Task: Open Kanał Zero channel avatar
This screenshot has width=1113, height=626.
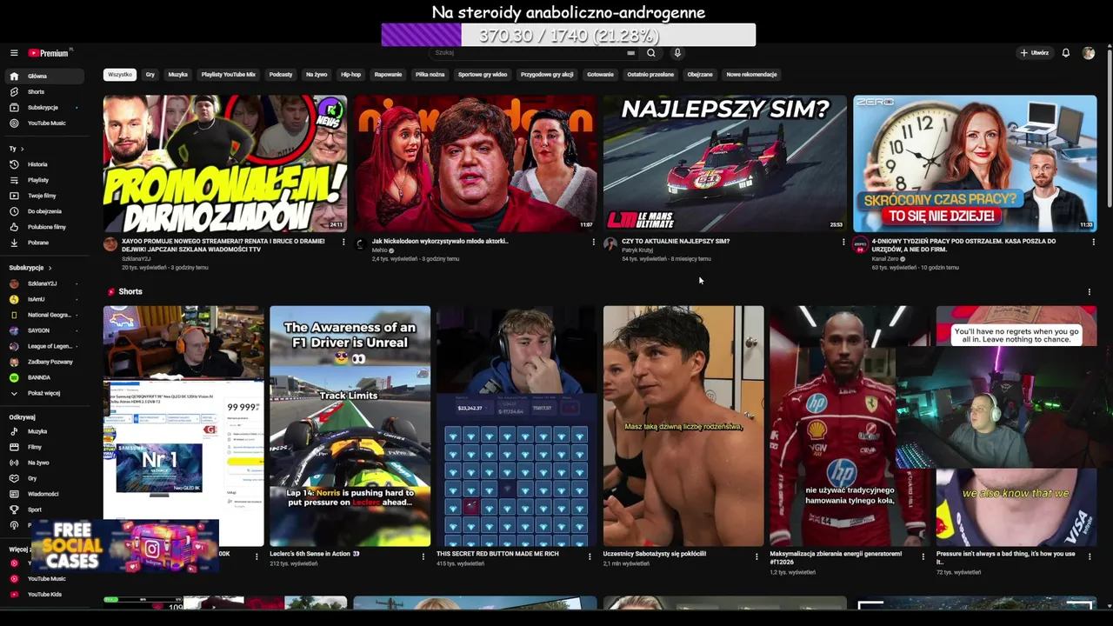Action: 860,244
